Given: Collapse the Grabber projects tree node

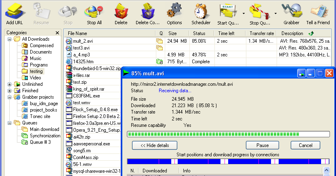Looking at the screenshot, I should [9, 97].
